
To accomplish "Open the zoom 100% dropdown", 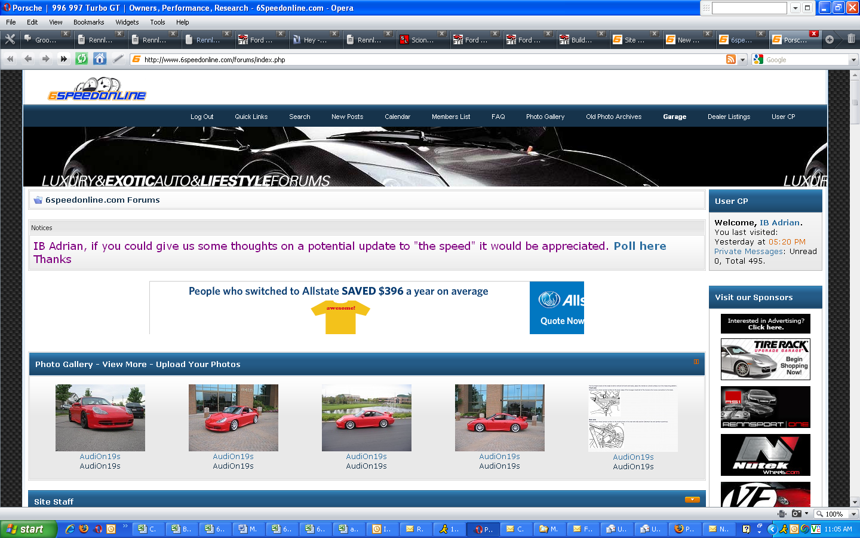I will coord(853,514).
